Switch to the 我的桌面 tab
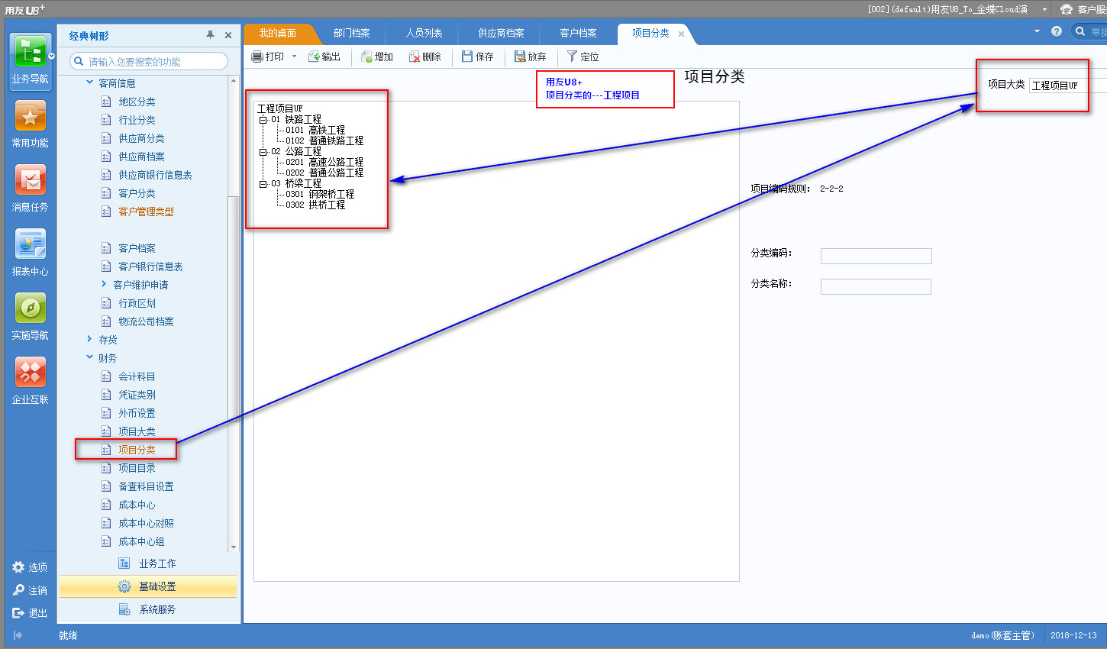This screenshot has height=649, width=1107. (277, 34)
